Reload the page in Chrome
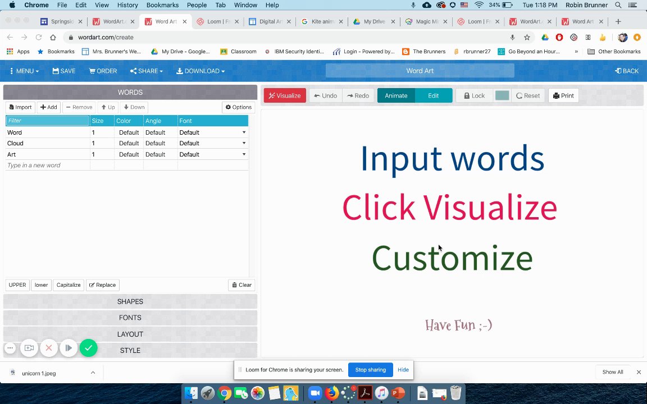 pyautogui.click(x=39, y=37)
